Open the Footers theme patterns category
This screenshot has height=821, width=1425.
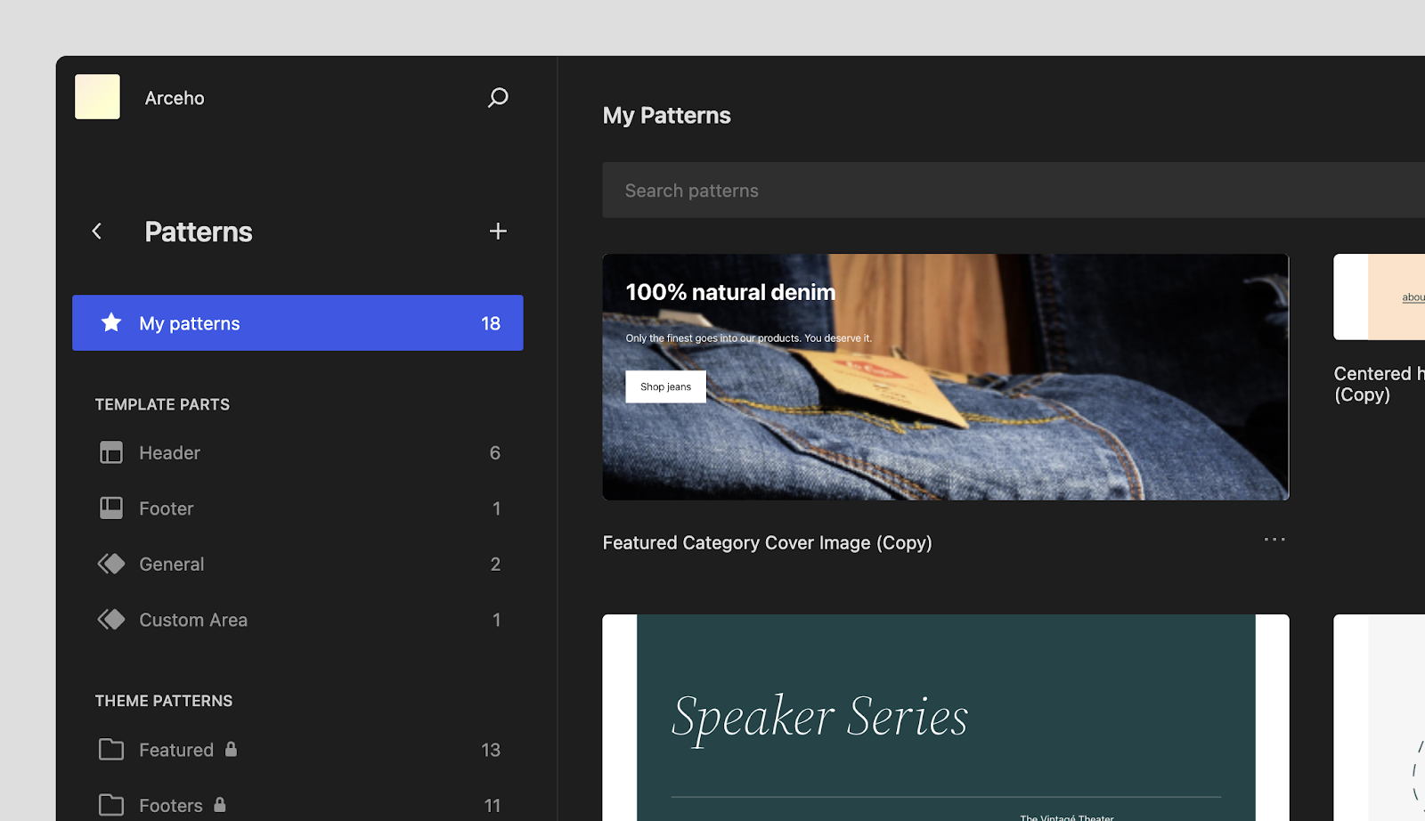click(171, 805)
